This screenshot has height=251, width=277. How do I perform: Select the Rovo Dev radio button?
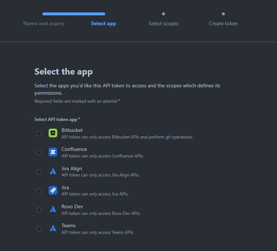pos(39,210)
